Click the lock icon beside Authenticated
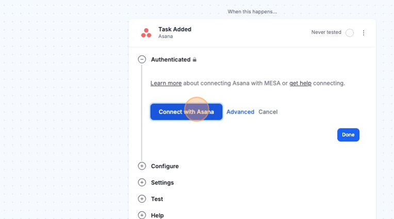394x219 pixels. click(x=194, y=60)
